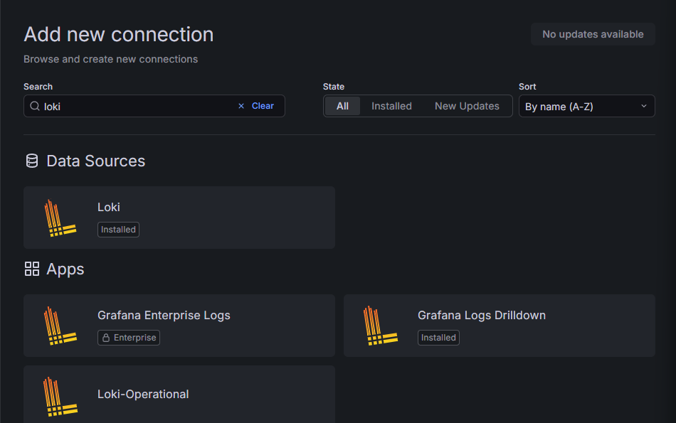Open the Loki-Operational connection card

pyautogui.click(x=179, y=394)
